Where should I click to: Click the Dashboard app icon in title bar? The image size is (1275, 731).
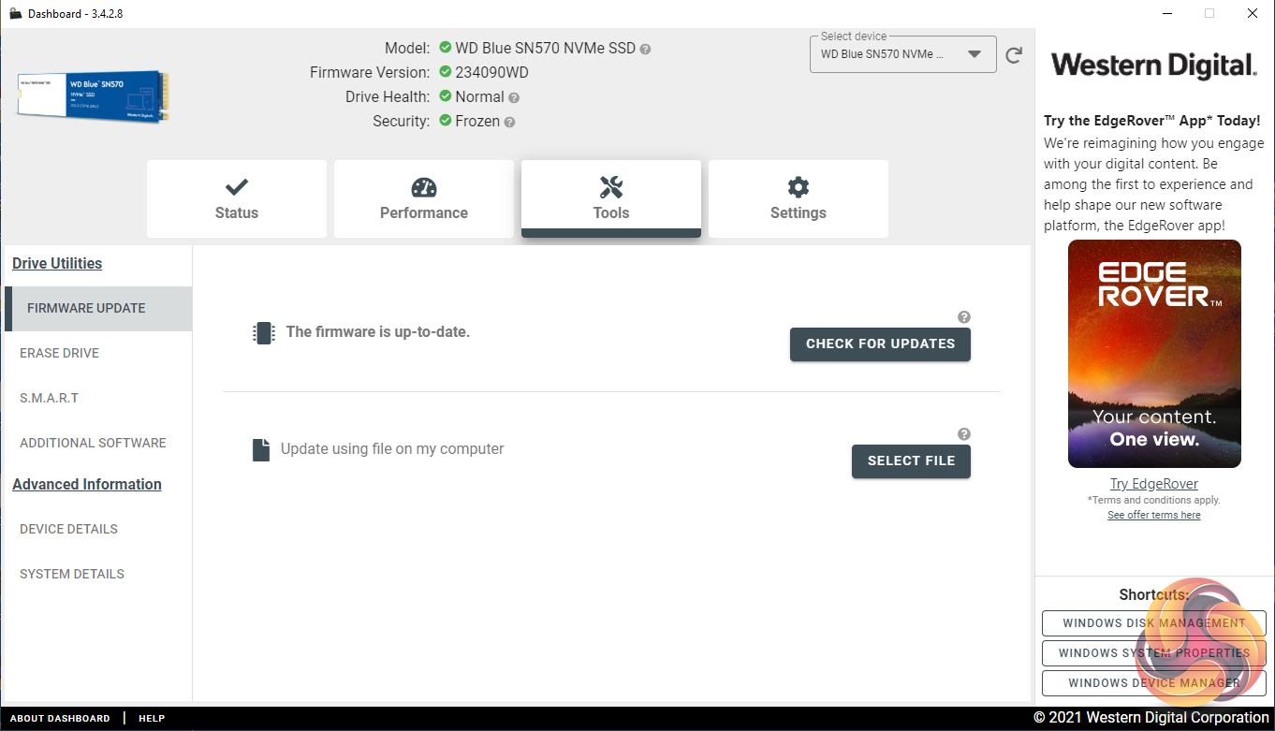(15, 13)
